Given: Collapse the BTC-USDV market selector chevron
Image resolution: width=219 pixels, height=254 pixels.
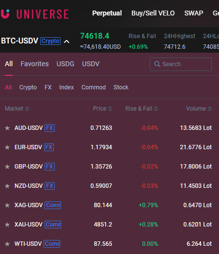Looking at the screenshot, I should [x=66, y=42].
